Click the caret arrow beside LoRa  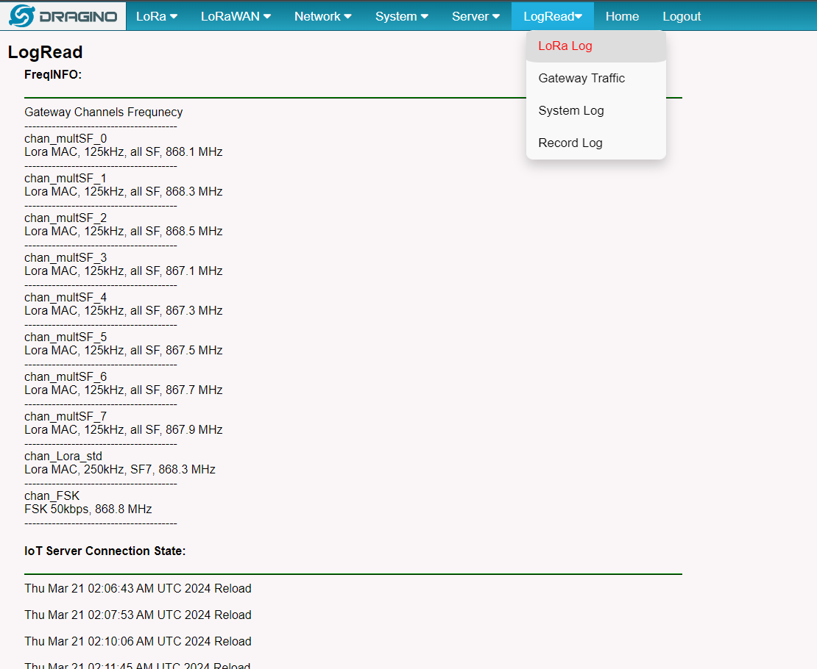[174, 17]
